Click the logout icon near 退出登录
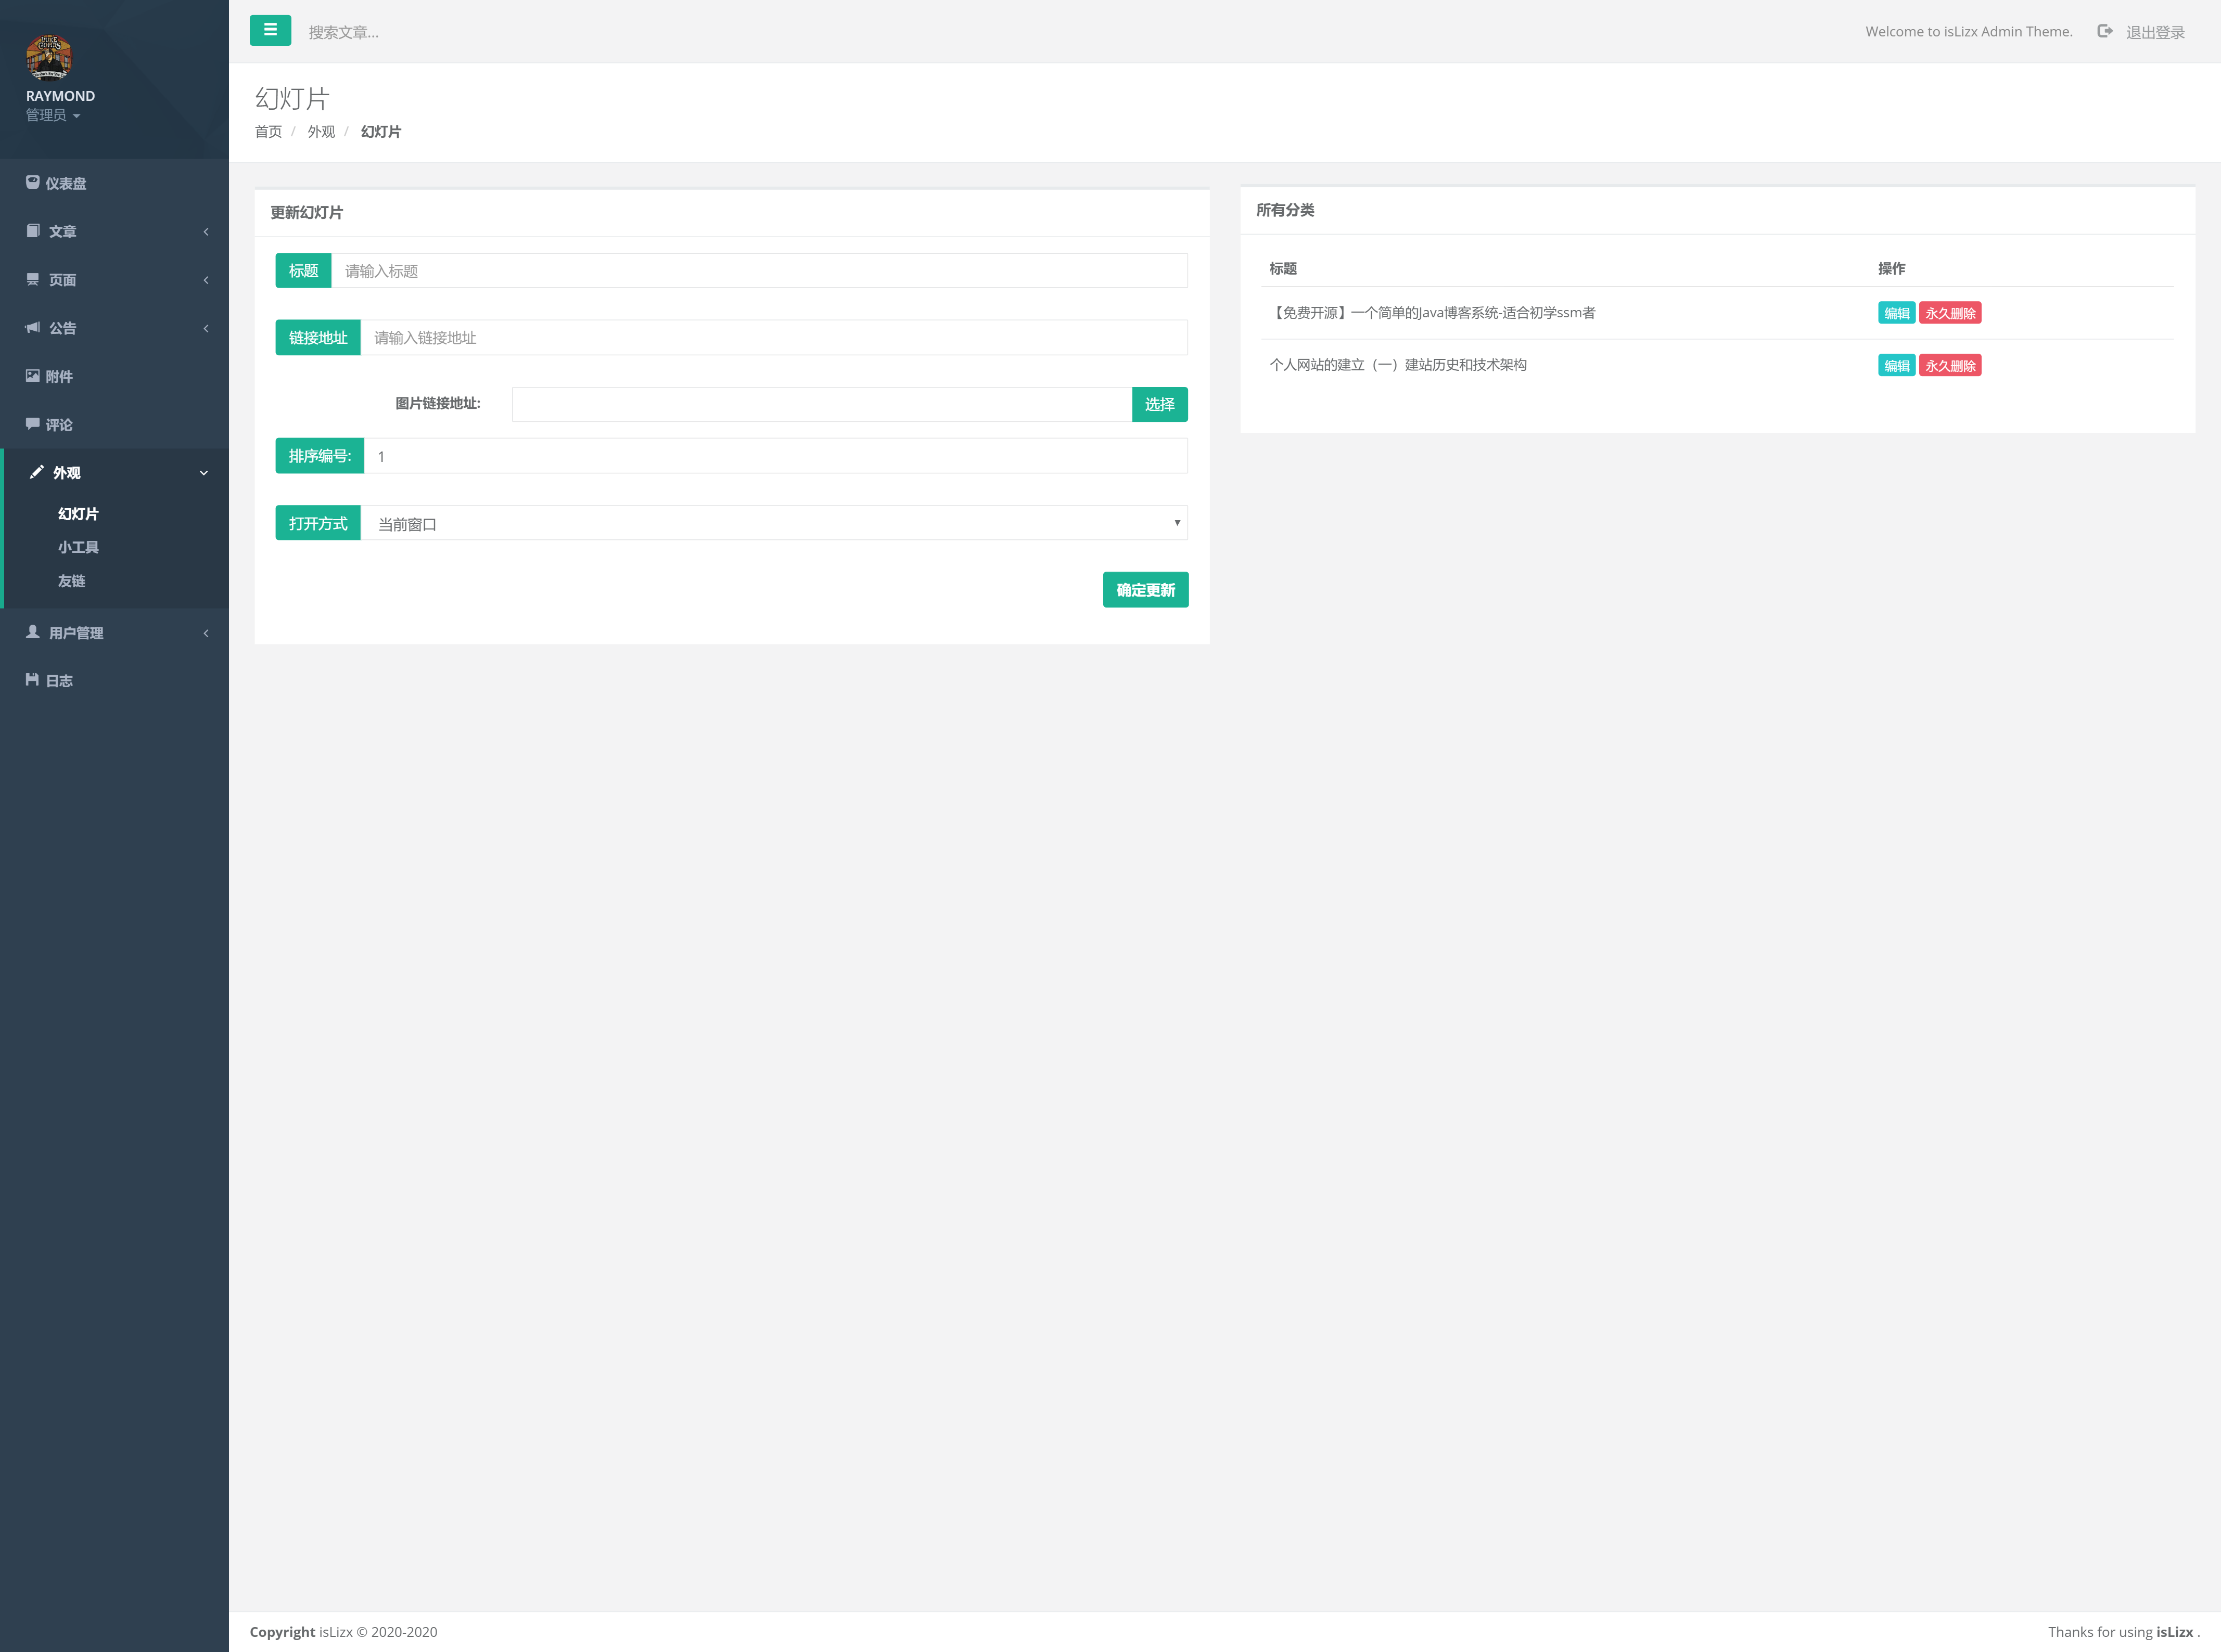The image size is (2221, 1652). 2105,32
